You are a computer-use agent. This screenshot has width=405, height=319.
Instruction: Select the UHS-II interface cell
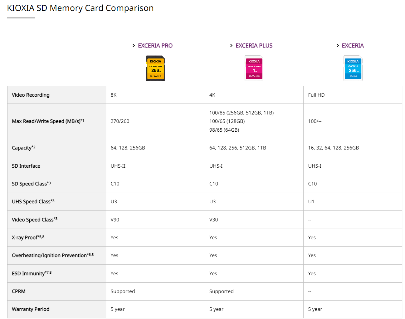[118, 166]
